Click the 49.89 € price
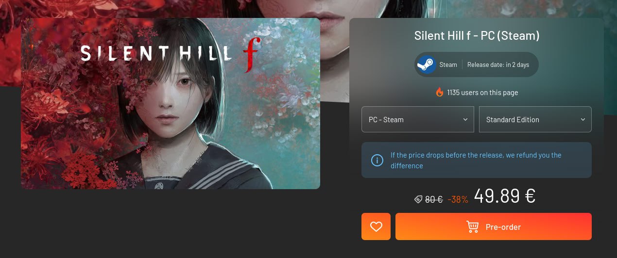Screen dimensions: 617x258 (505, 196)
